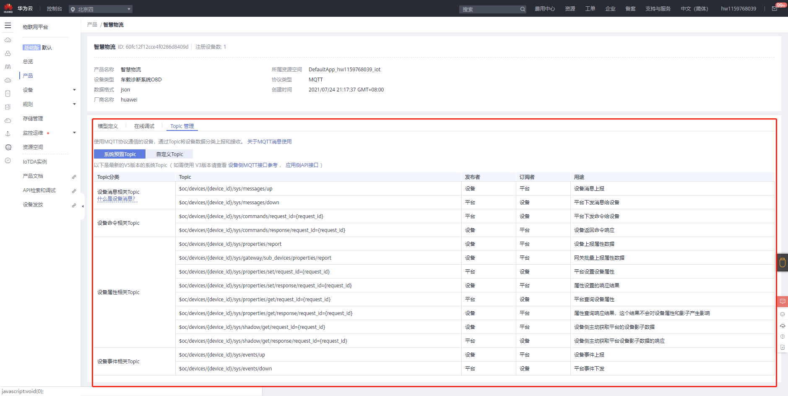Expand the 规则 menu arrow

74,104
